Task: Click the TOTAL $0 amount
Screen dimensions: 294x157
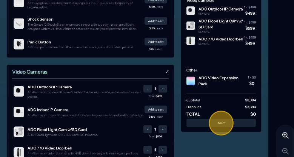Action: click(253, 114)
